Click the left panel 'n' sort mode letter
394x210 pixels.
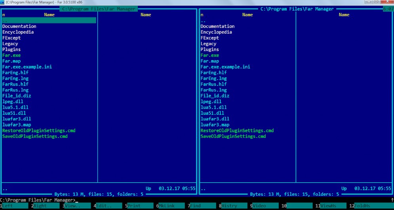point(4,15)
